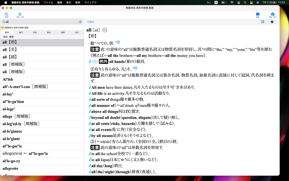
Task: Open the 検索 menu in the menu bar
Action: coord(78,2)
